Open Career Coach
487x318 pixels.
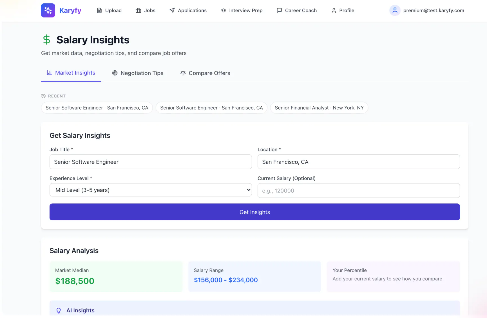pyautogui.click(x=297, y=10)
